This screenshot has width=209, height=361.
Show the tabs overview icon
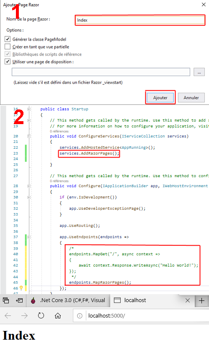coord(6,300)
